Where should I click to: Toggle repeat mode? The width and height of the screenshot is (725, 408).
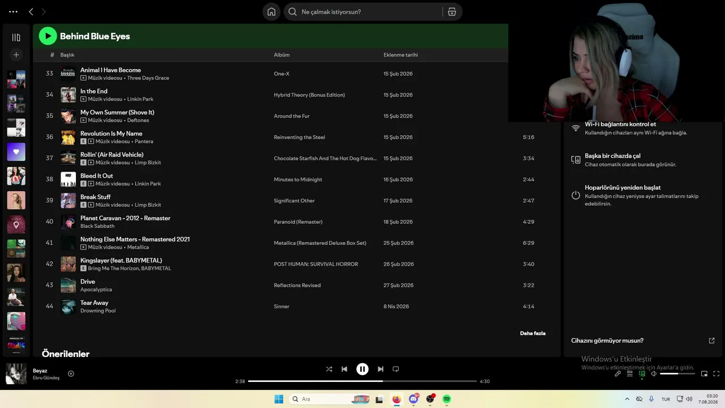click(396, 369)
